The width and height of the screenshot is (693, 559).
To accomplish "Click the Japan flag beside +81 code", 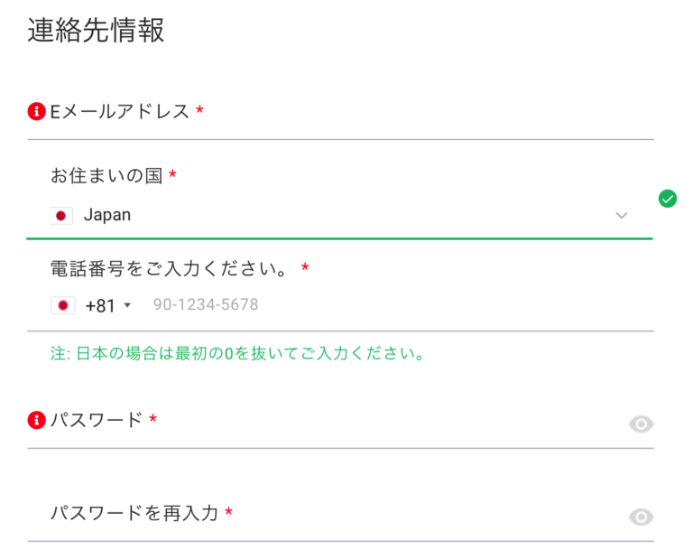I will click(62, 305).
